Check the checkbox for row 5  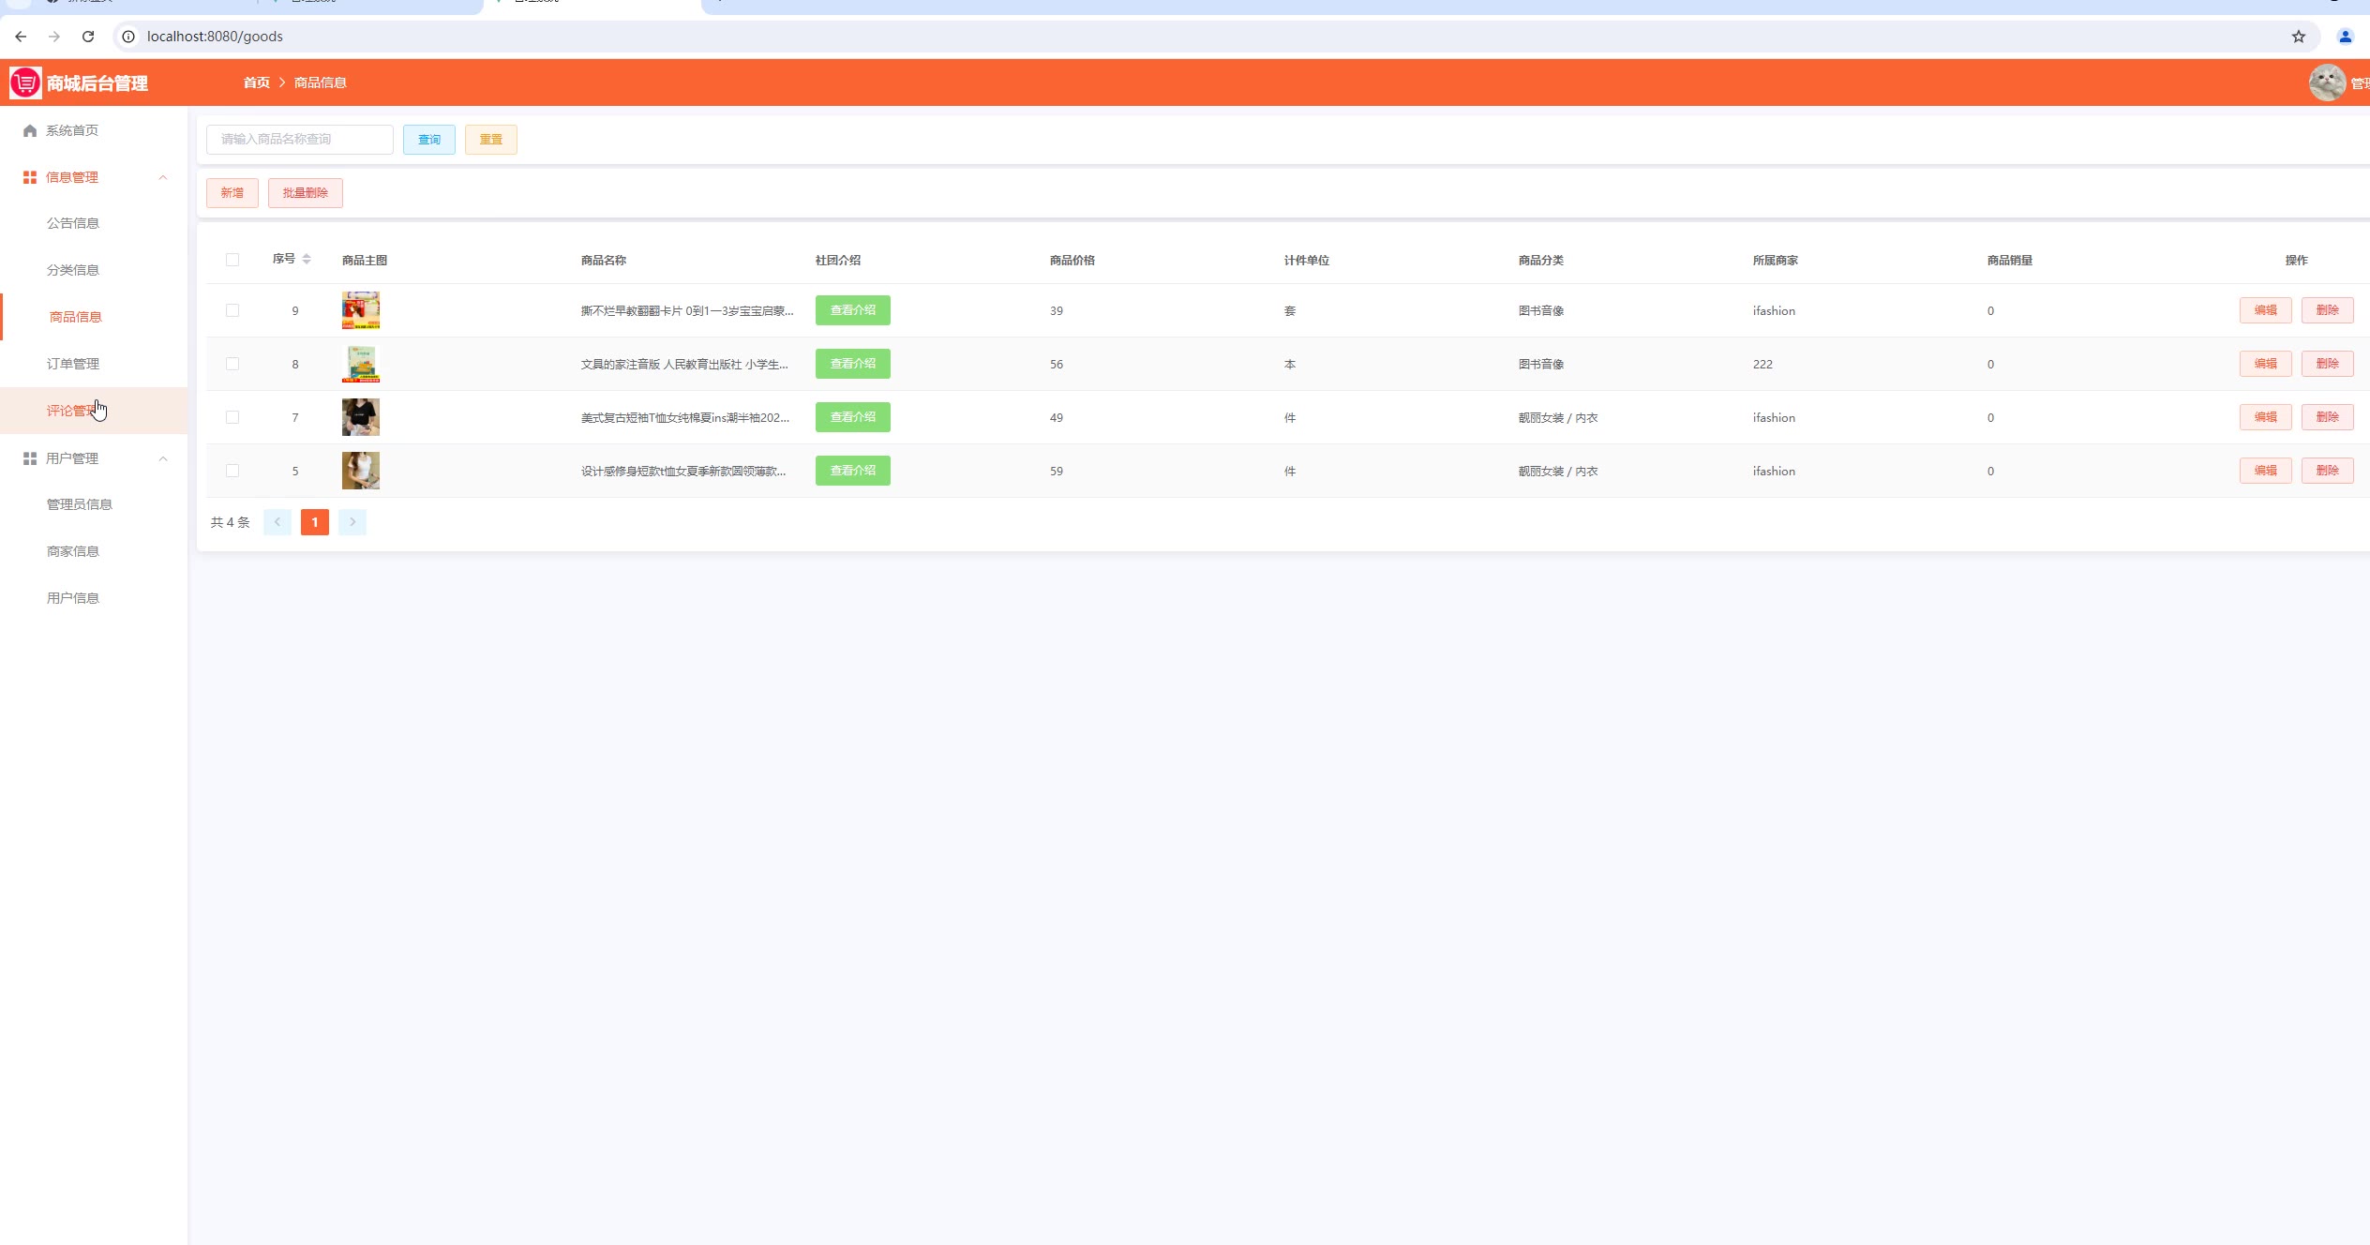(x=232, y=471)
